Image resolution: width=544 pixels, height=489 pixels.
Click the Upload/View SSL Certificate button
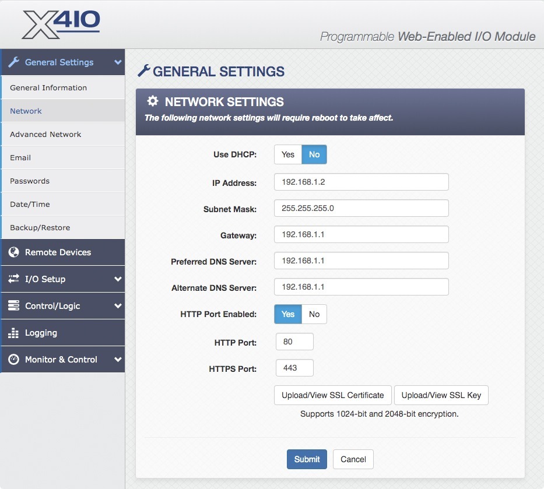pyautogui.click(x=332, y=395)
